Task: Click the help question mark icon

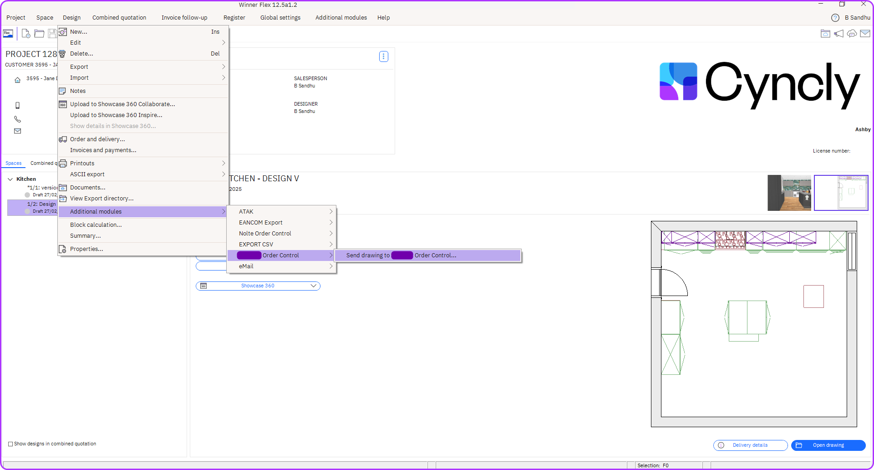Action: click(x=835, y=18)
